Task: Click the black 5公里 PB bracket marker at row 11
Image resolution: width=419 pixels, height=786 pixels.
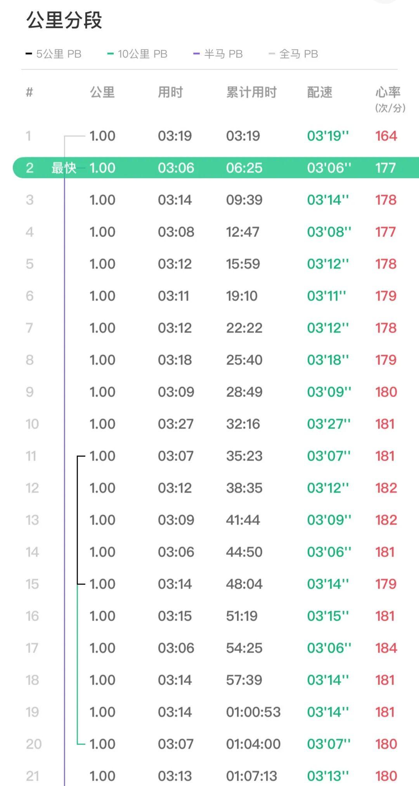Action: click(x=80, y=456)
